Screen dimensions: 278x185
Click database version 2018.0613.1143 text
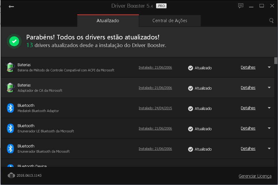click(29, 175)
